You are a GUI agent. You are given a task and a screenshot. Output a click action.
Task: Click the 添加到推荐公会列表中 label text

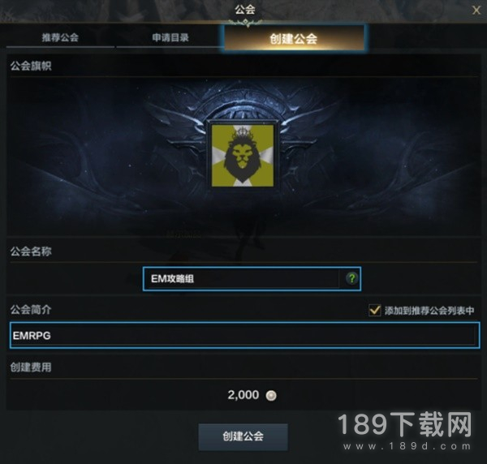[429, 311]
